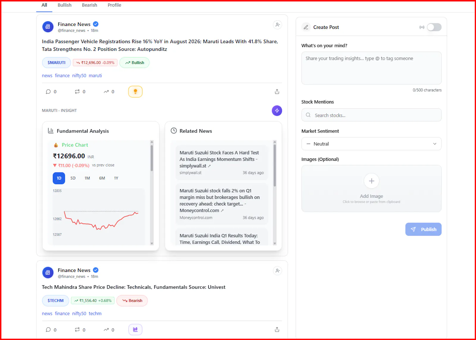This screenshot has width=476, height=340.
Task: Open the techm hashtag link
Action: 95,314
